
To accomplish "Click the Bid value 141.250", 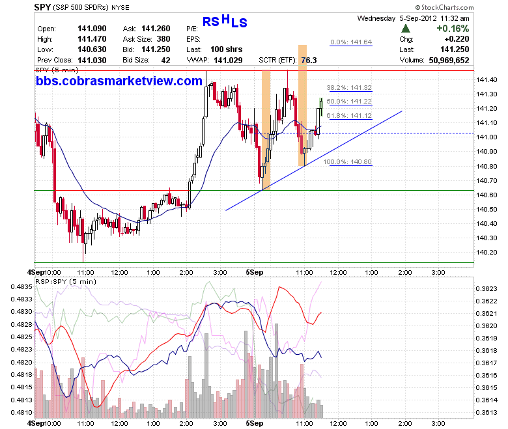I will [156, 49].
